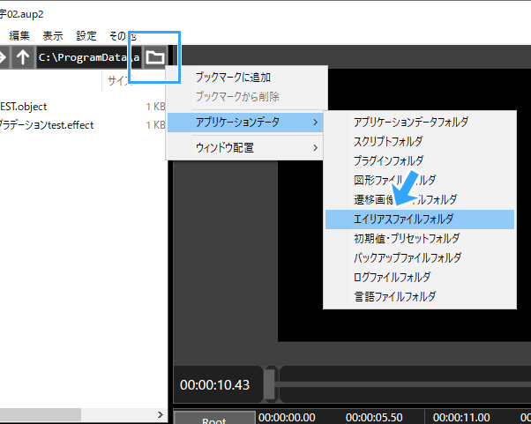Open アプリケーションデータフォルダ
The height and width of the screenshot is (424, 531).
point(420,122)
